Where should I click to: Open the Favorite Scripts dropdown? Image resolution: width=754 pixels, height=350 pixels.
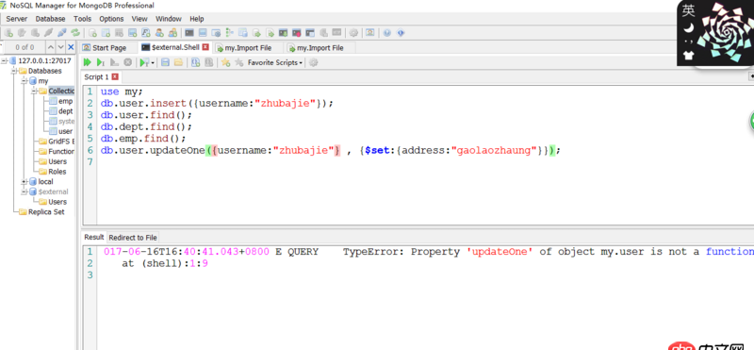coord(275,62)
